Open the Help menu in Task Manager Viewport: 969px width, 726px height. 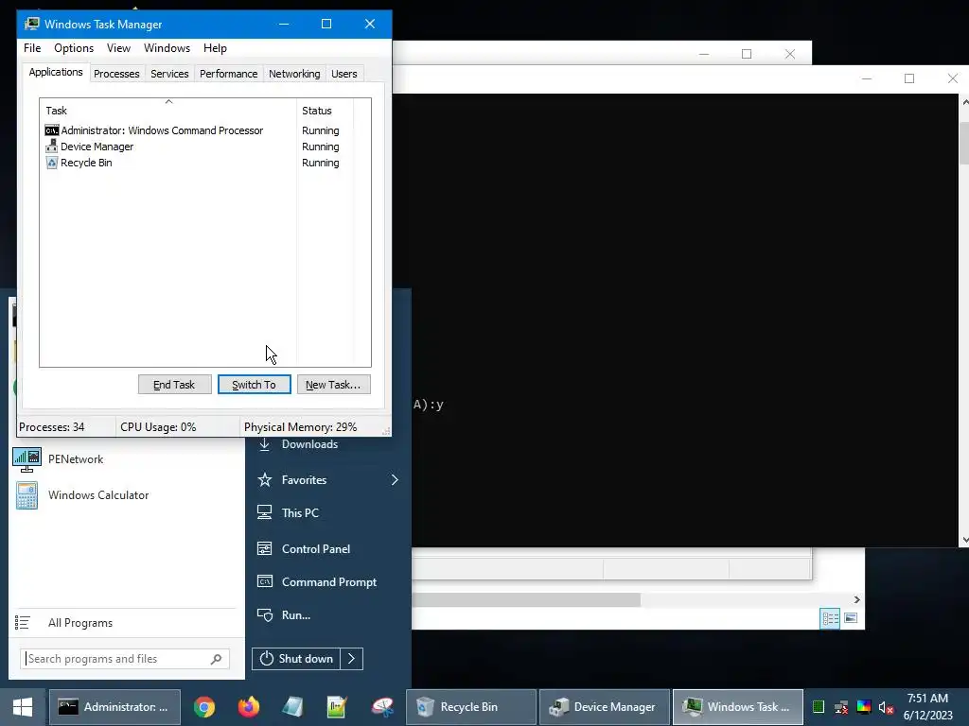click(x=215, y=48)
